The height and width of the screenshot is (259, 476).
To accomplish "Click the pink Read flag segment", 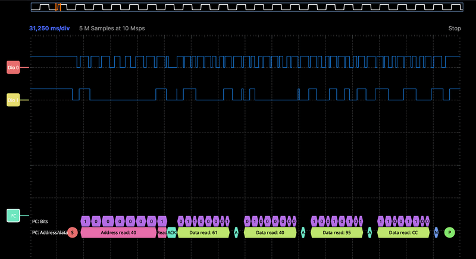I will click(162, 233).
